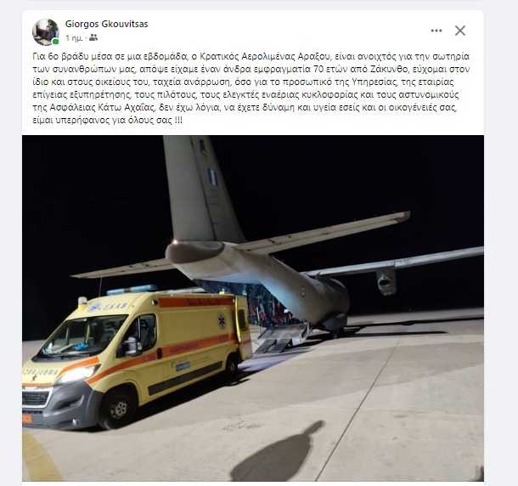Open the three-dot post options menu

point(436,31)
